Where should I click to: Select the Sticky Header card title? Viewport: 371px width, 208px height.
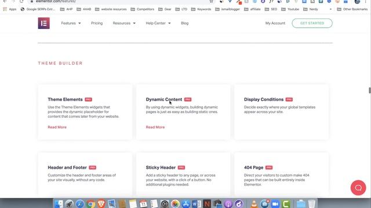[x=161, y=168]
